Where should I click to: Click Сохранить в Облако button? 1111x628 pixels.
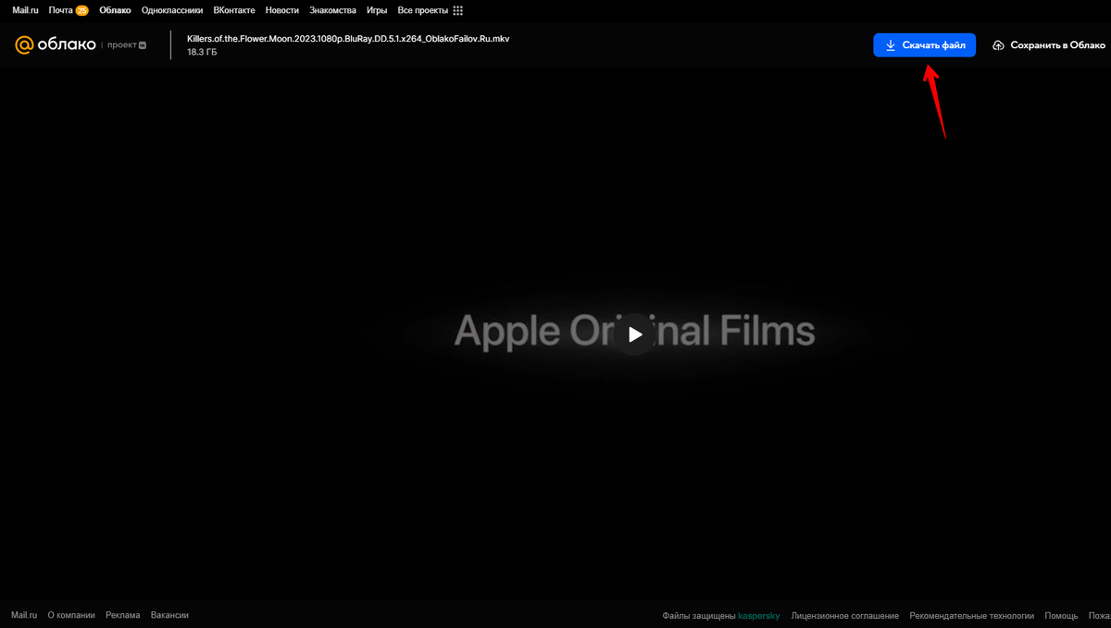click(x=1049, y=45)
